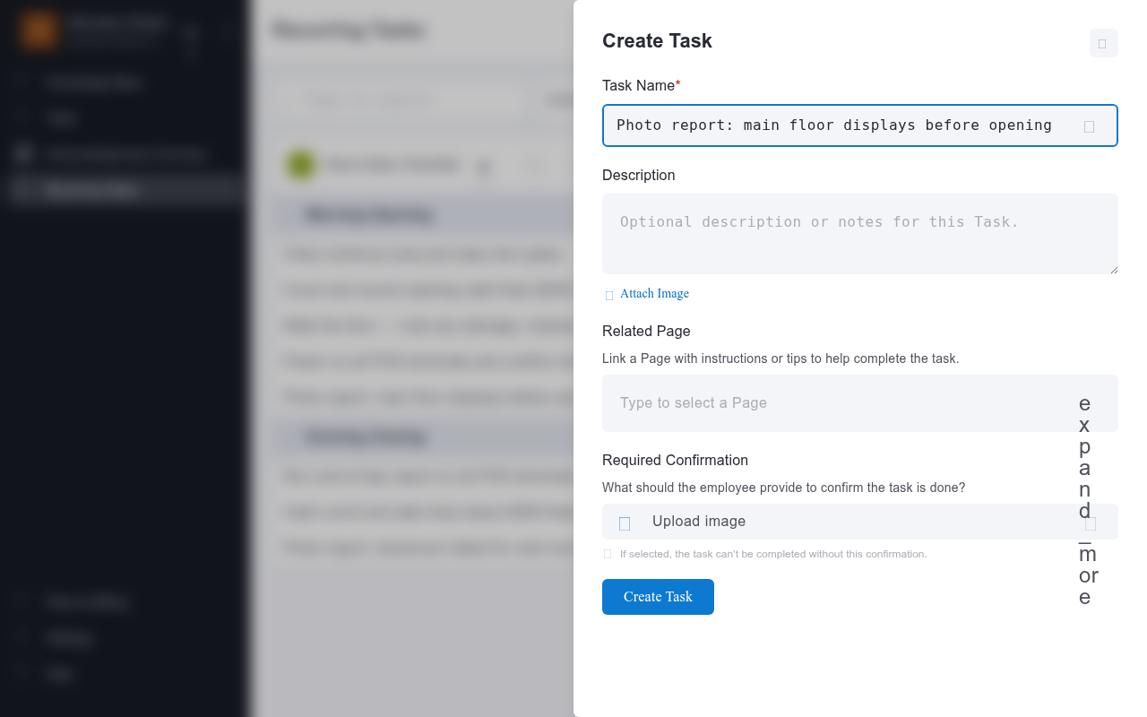The image size is (1147, 717).
Task: Click the icon at right of Upload image row
Action: [x=1091, y=523]
